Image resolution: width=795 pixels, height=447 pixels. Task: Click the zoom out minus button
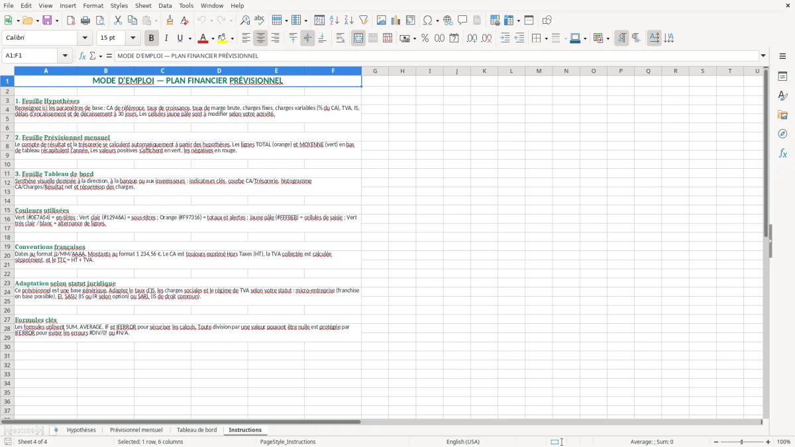tap(715, 442)
